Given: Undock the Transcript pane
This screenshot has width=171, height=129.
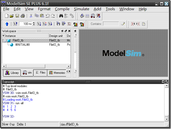Looking at the screenshot, I should (x=167, y=82).
